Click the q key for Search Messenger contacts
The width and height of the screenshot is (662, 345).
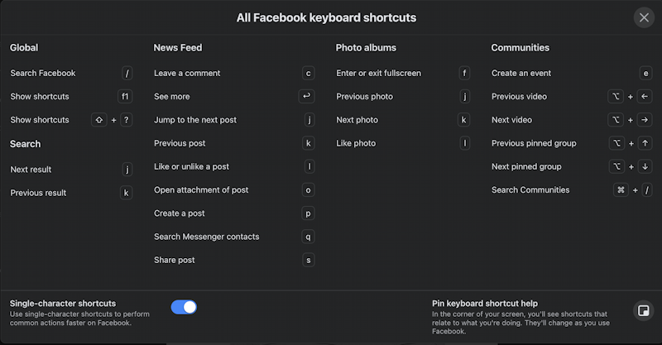click(x=308, y=237)
